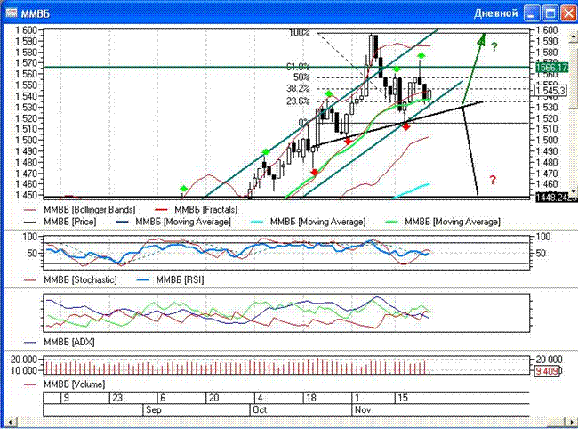Close the ММВБ chart window
The image size is (578, 429).
point(568,13)
